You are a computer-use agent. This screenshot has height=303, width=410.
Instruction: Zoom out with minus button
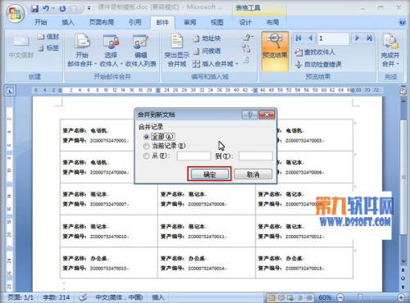340,297
